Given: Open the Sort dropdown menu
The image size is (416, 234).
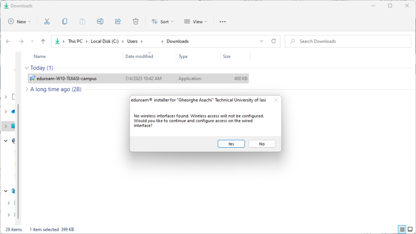Looking at the screenshot, I should 162,22.
